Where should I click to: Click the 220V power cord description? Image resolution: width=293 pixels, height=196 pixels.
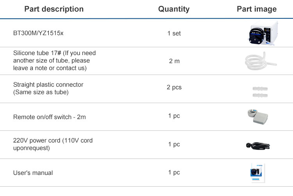click(x=53, y=144)
